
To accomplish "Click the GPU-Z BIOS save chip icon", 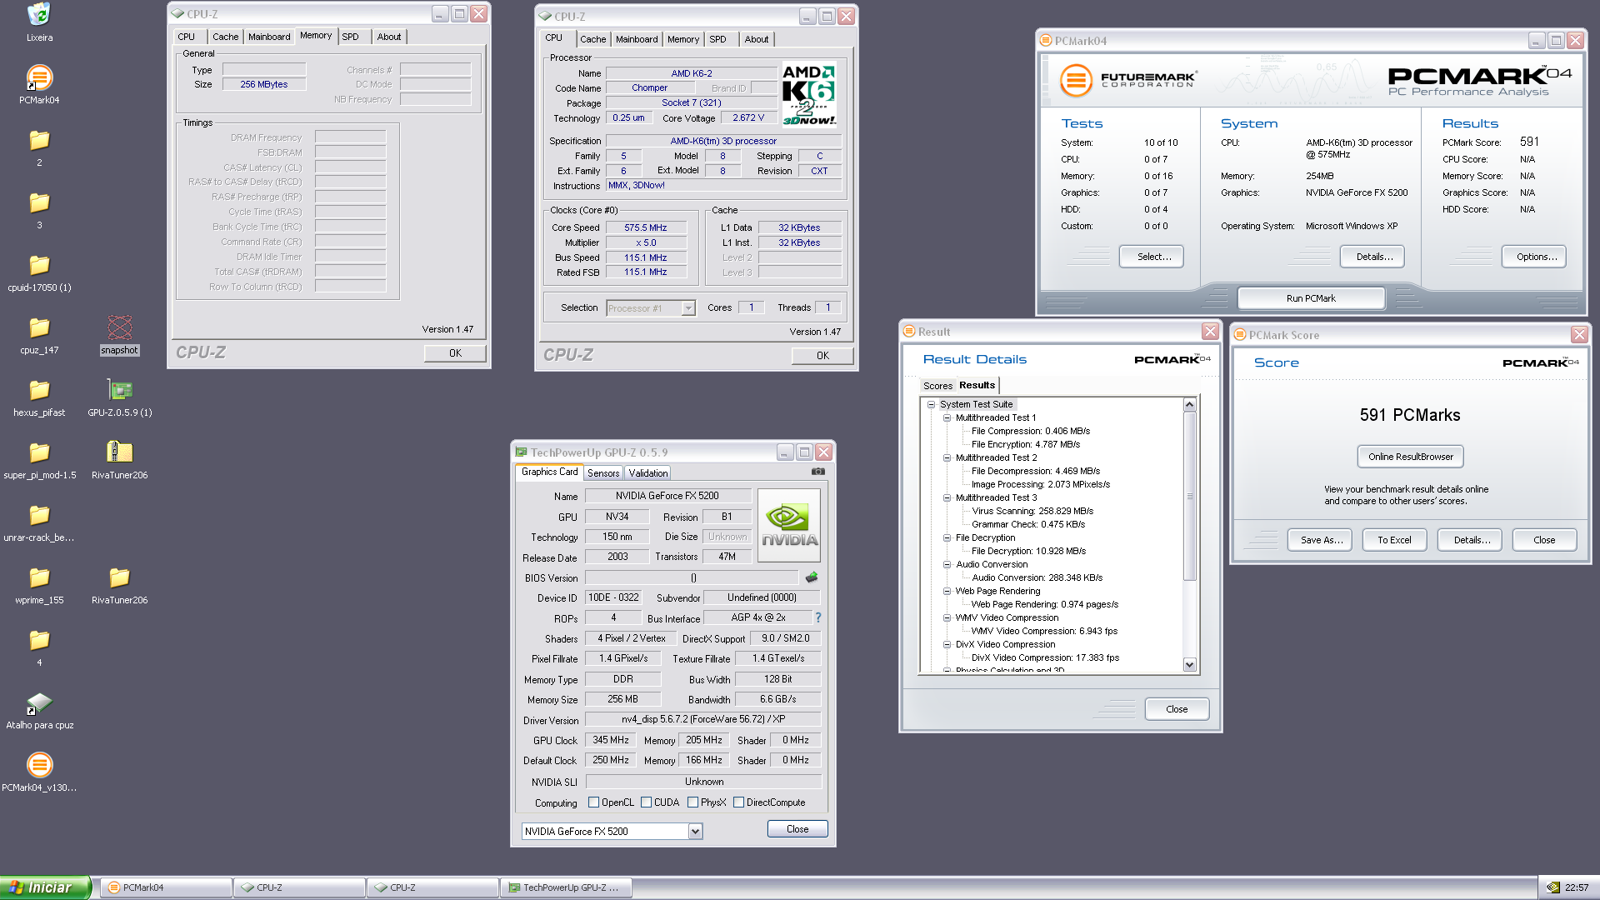I will point(812,577).
